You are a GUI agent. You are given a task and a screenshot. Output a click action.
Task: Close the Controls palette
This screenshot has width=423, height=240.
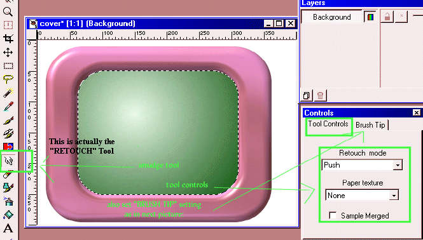pos(417,112)
